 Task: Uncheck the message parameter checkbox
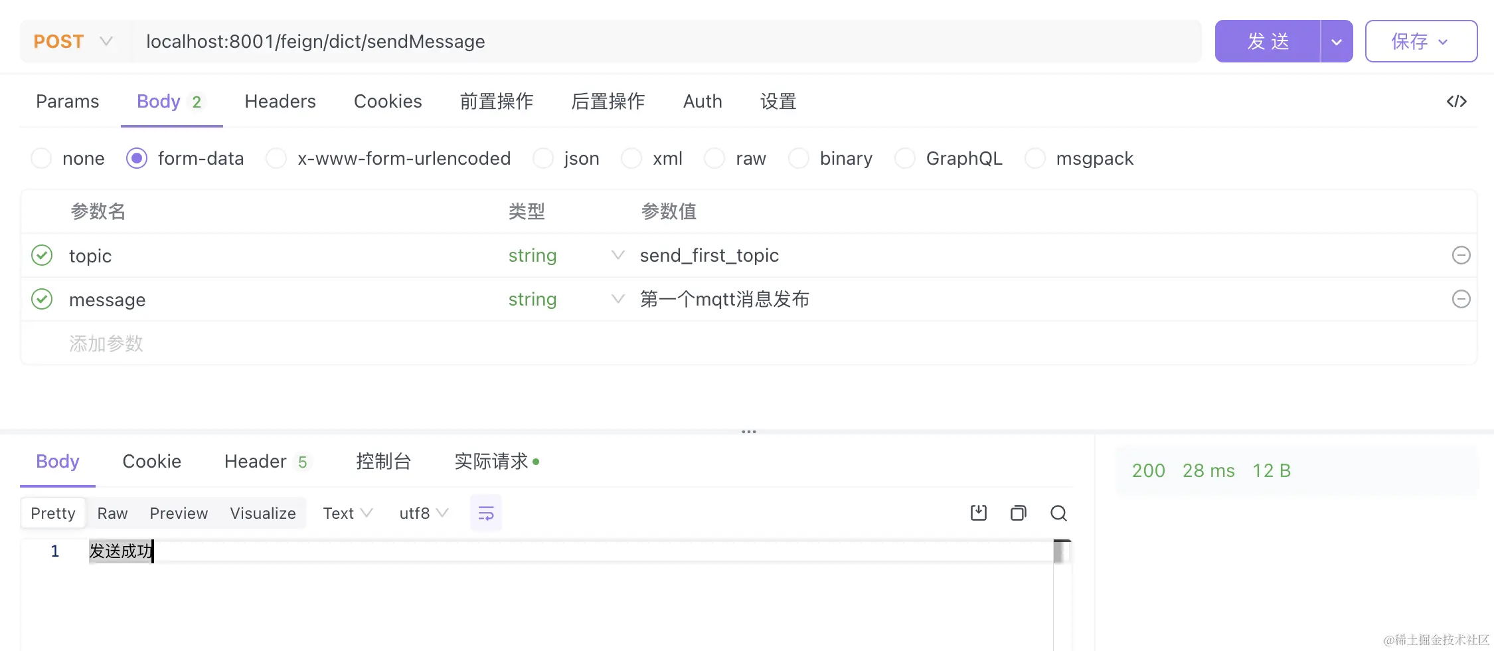[x=42, y=299]
